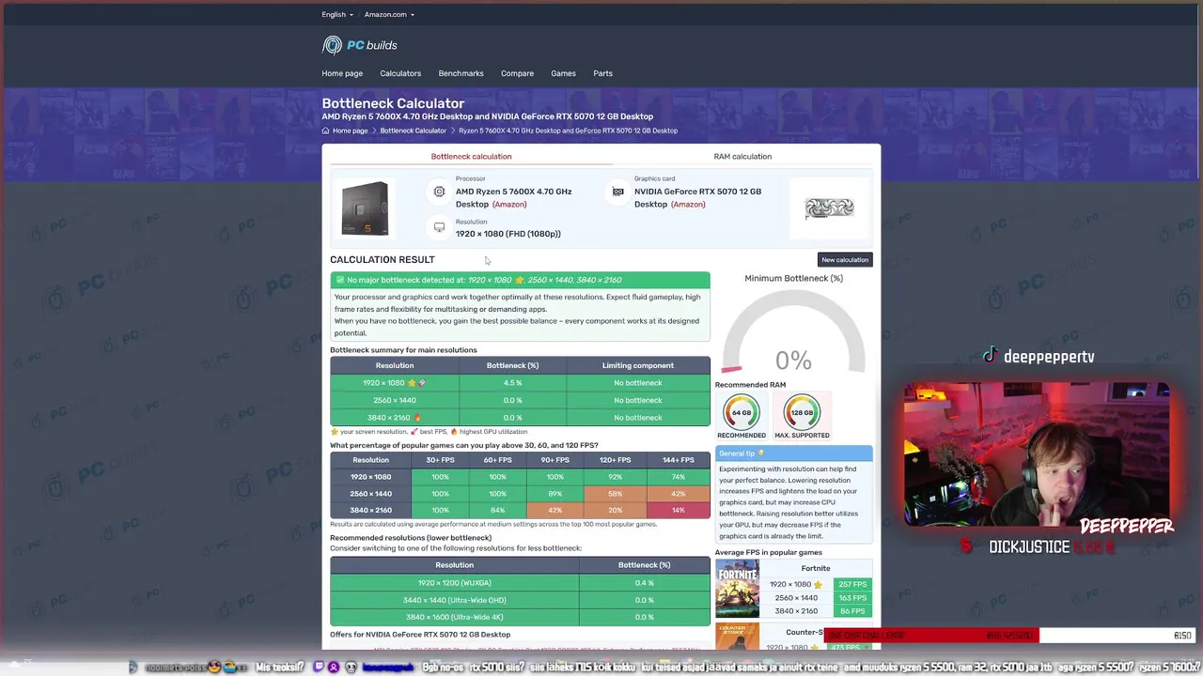The height and width of the screenshot is (676, 1203).
Task: Open the Parts menu item
Action: click(602, 73)
